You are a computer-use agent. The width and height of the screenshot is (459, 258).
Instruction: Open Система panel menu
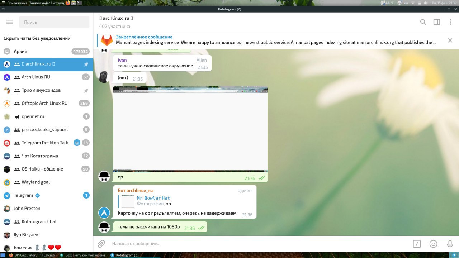pos(57,3)
